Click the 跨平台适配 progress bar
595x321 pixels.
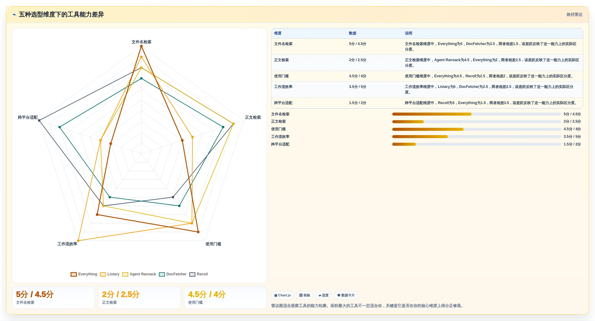[476, 144]
